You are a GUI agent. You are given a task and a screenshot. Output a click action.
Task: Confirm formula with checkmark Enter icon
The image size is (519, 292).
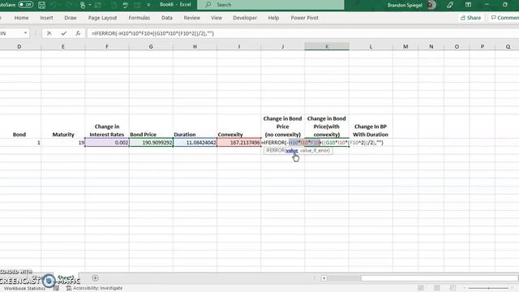[x=63, y=33]
